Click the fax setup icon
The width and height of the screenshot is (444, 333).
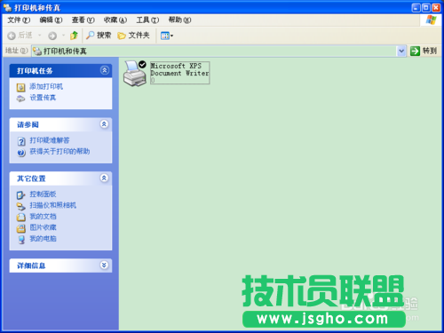(20, 99)
